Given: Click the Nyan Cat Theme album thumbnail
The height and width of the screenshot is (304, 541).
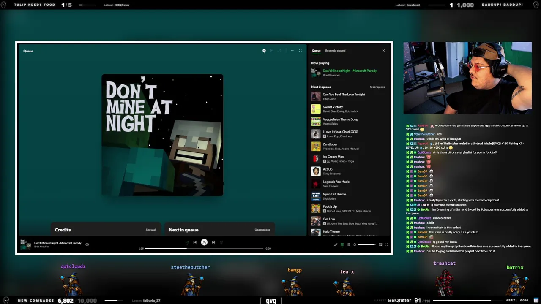Looking at the screenshot, I should (316, 196).
